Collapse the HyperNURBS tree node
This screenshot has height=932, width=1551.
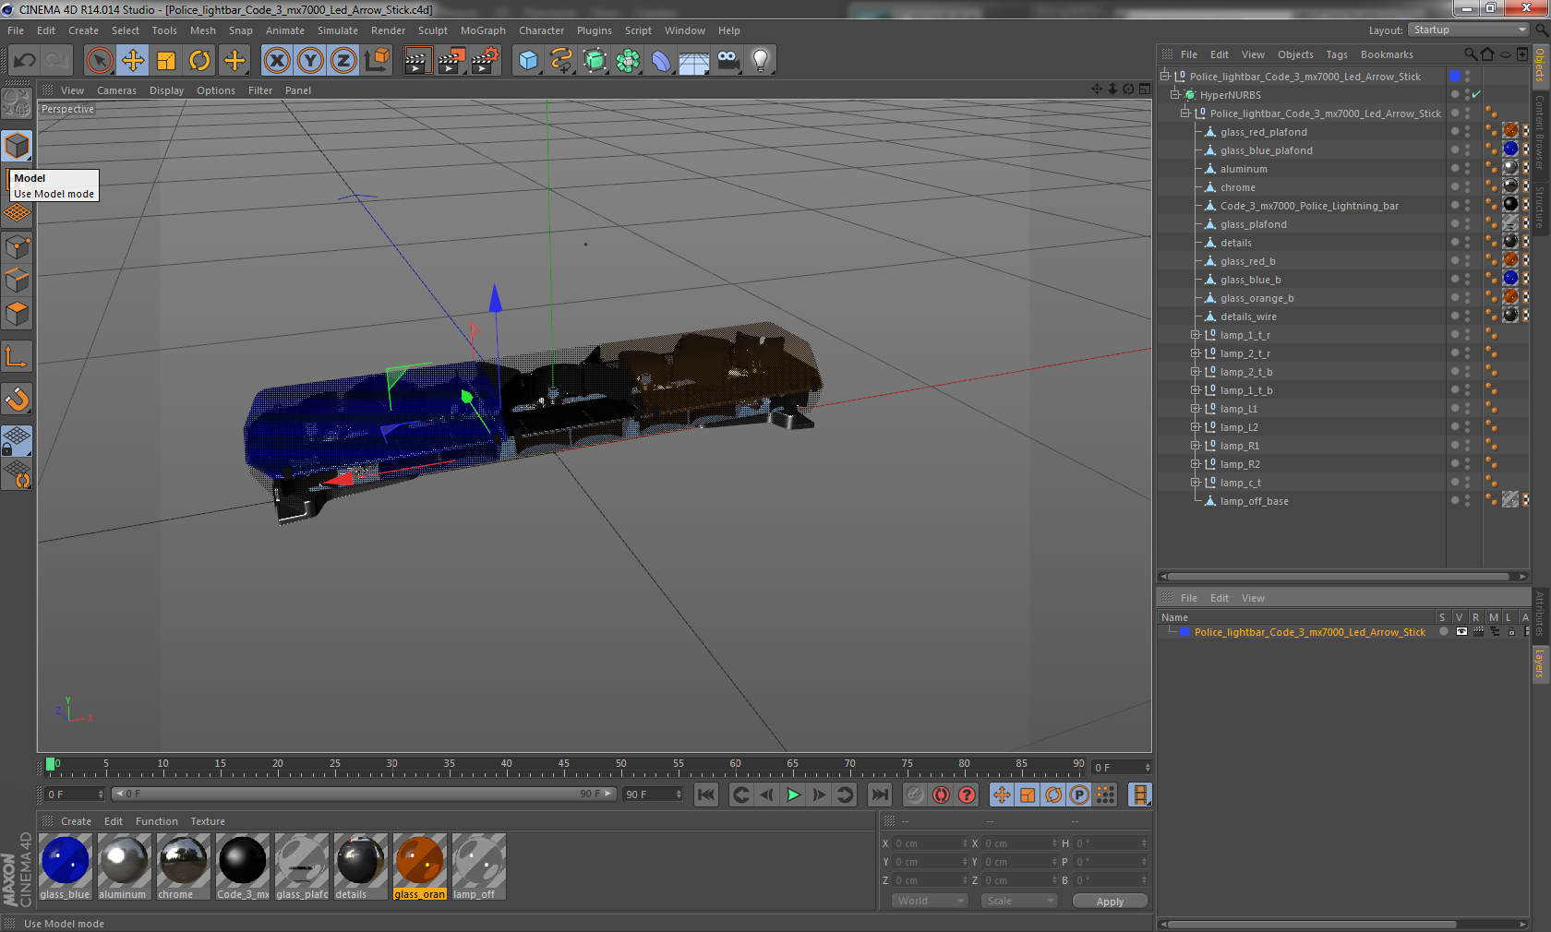(x=1175, y=95)
